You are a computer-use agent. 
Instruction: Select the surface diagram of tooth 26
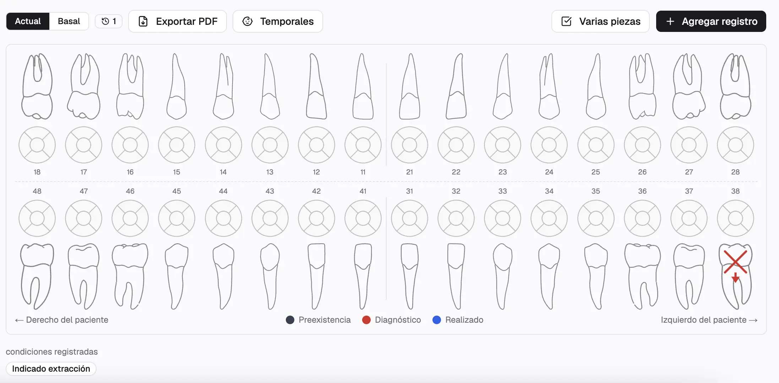point(642,145)
